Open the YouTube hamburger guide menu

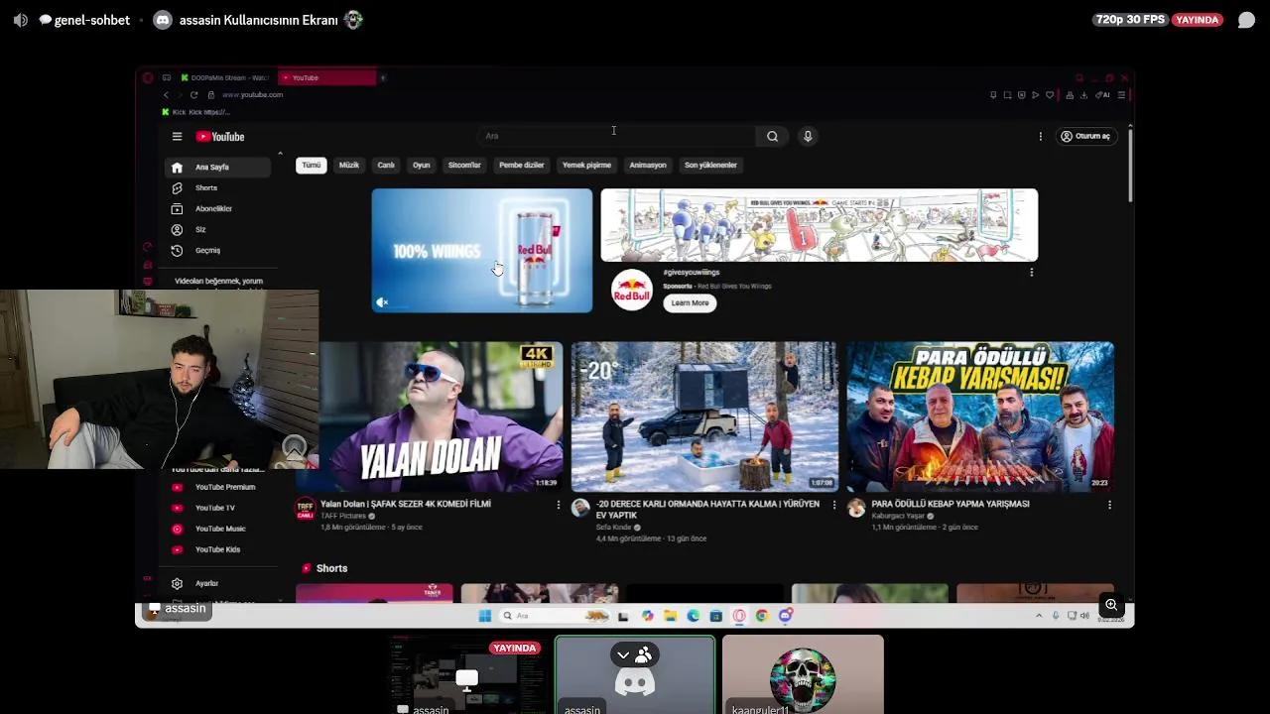(x=177, y=137)
